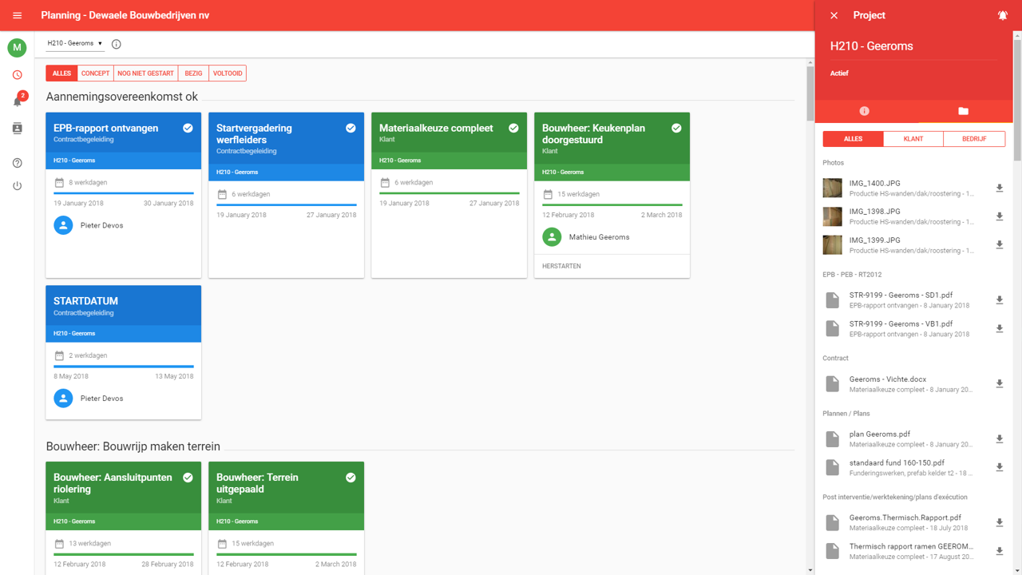Open the H210 - Geeroms project dropdown
Viewport: 1022px width, 575px height.
tap(75, 43)
